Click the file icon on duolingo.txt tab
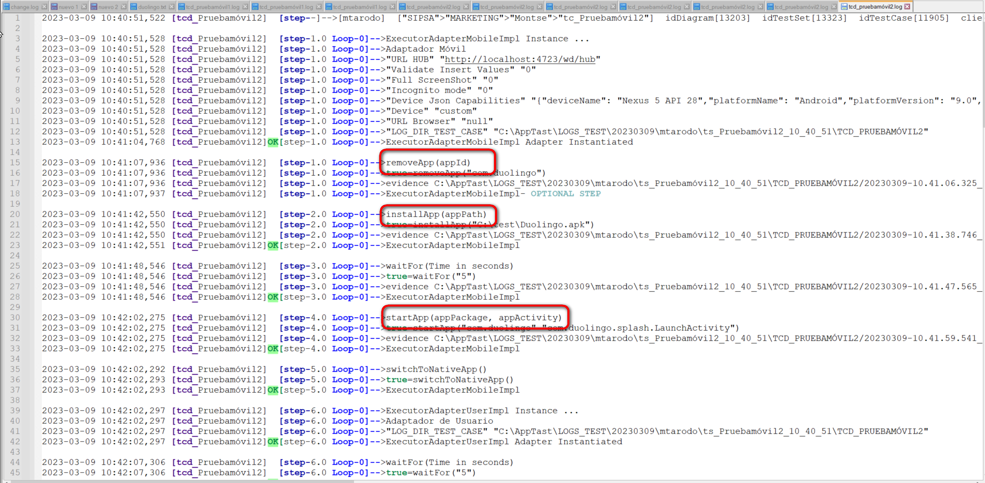Viewport: 985px width, 483px height. [x=133, y=7]
